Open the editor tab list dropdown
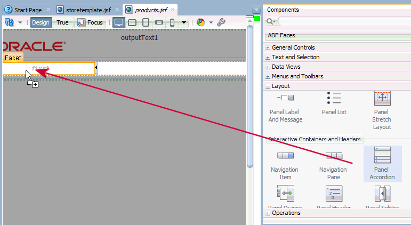The width and height of the screenshot is (411, 225). coord(256,10)
